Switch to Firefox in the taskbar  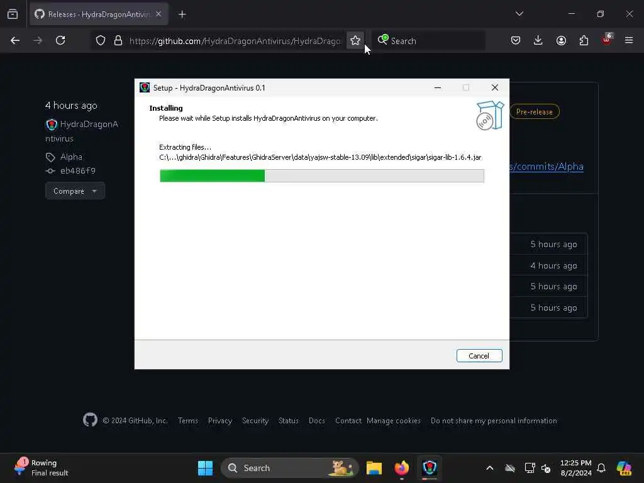(402, 468)
